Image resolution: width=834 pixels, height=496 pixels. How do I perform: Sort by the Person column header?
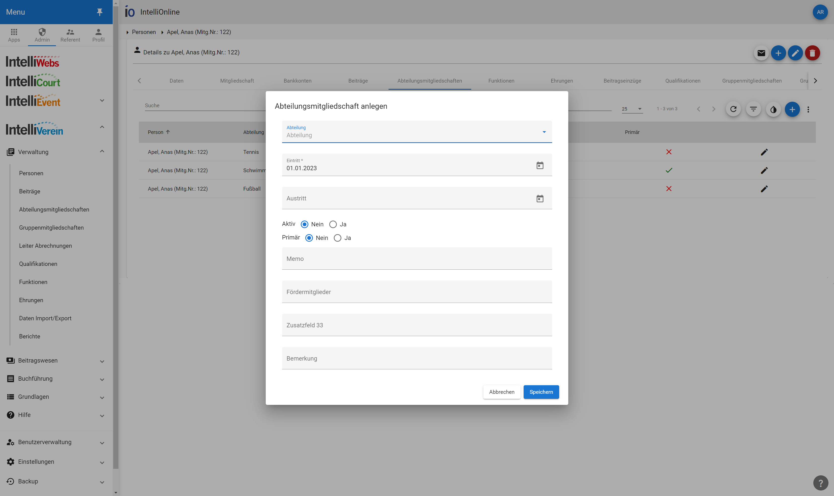[159, 132]
